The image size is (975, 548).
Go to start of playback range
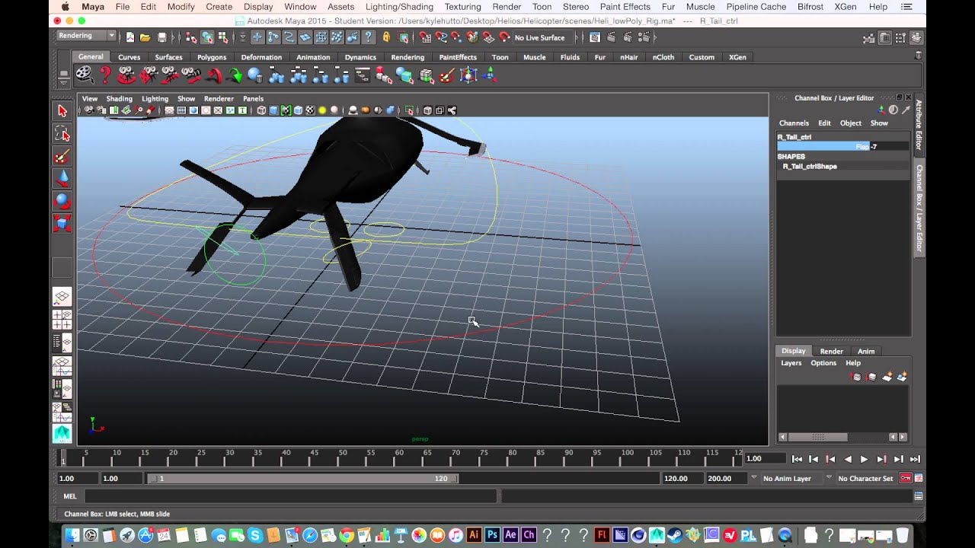click(797, 459)
